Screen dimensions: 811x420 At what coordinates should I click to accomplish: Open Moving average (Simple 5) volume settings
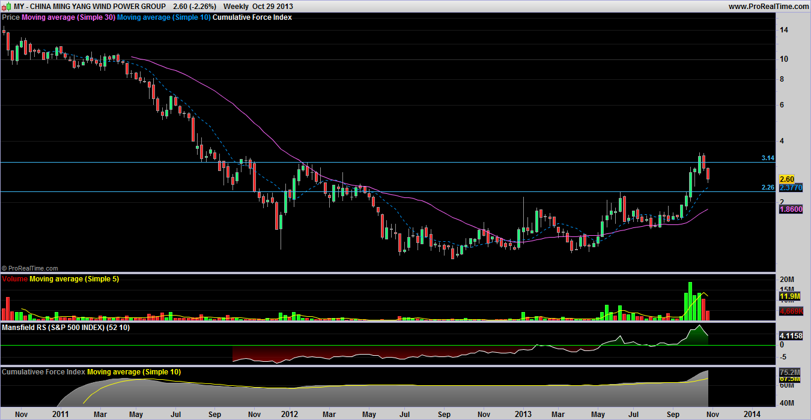coord(74,279)
